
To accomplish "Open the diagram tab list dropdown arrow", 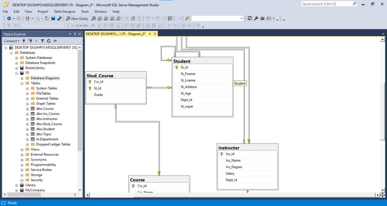I will [383, 34].
